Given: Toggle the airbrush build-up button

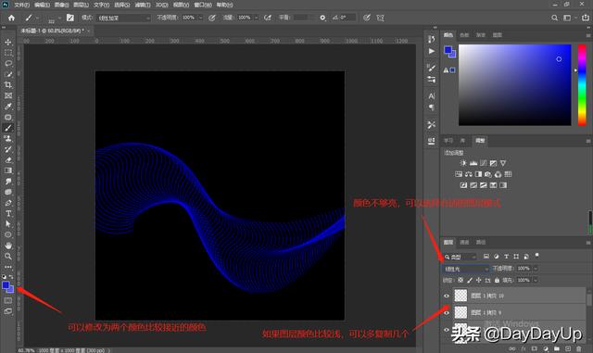Looking at the screenshot, I should [268, 18].
